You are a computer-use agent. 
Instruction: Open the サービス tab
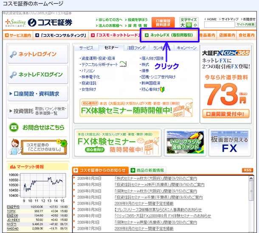point(86,48)
